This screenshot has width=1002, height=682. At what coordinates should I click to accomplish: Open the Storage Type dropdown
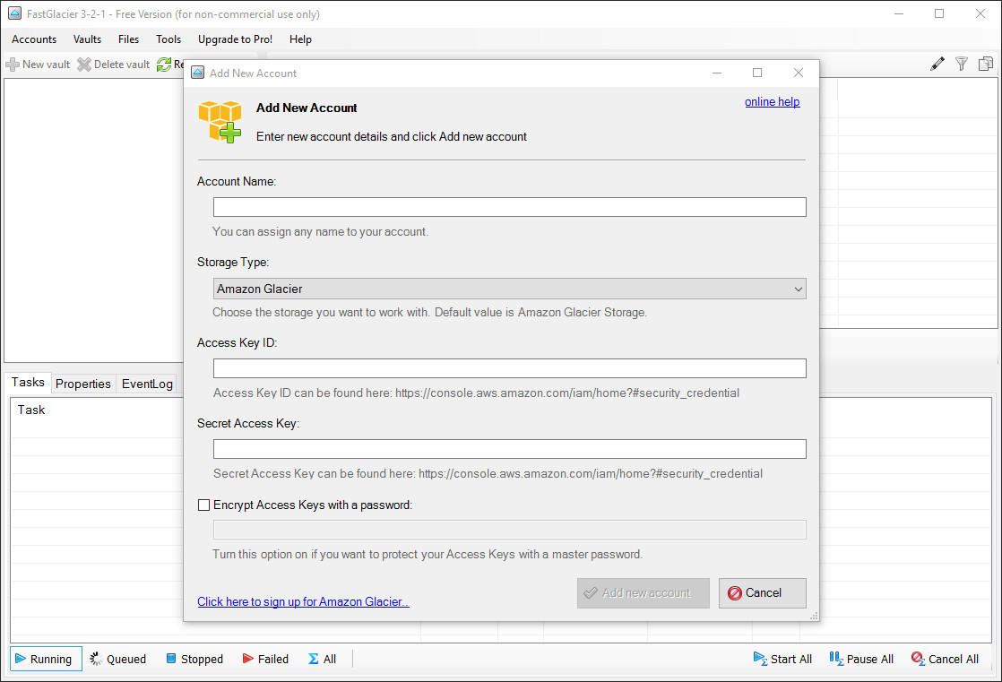pos(509,289)
